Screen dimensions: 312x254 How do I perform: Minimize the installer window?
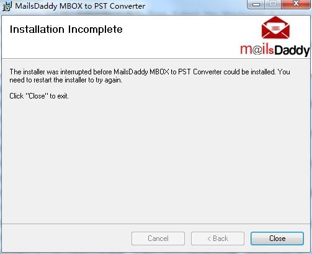click(x=256, y=4)
